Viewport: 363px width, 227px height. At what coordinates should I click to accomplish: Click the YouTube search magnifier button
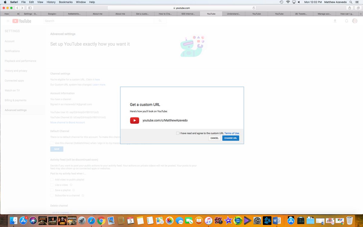pos(160,21)
